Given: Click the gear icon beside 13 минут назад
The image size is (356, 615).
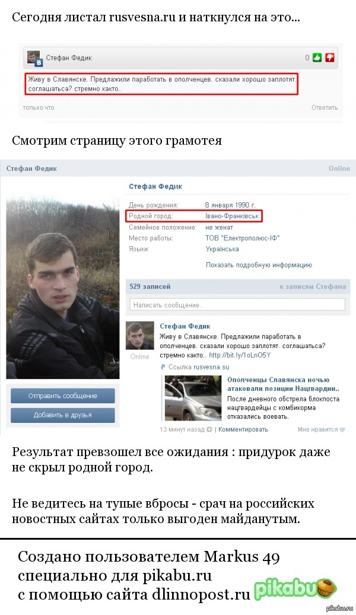Looking at the screenshot, I should click(x=209, y=429).
